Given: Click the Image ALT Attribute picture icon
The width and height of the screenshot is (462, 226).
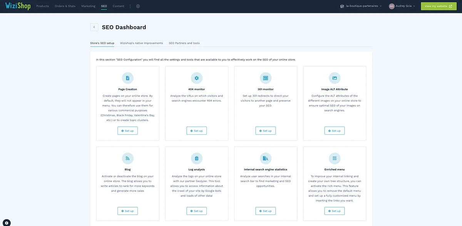Looking at the screenshot, I should click(335, 78).
